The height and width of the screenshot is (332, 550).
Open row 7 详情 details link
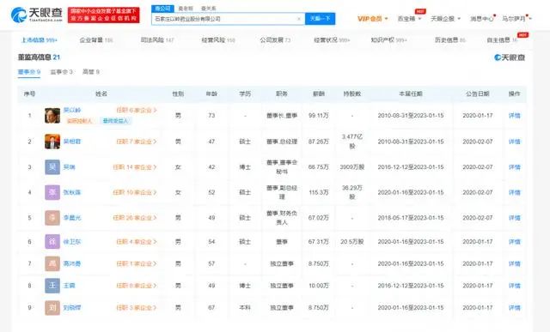point(514,263)
